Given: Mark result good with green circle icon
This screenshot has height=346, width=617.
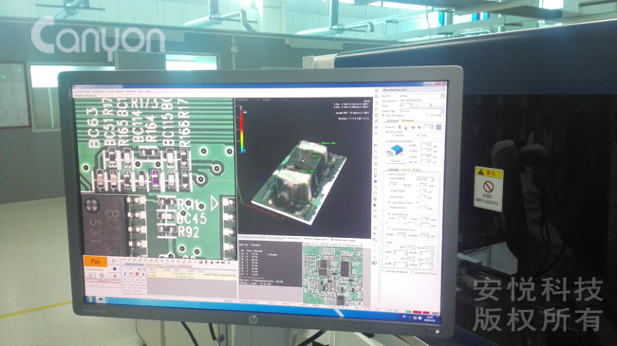Looking at the screenshot, I should [131, 274].
